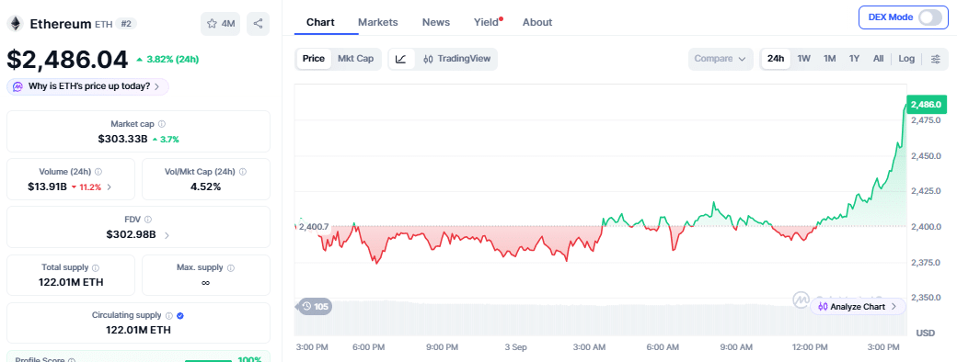Switch to line chart icon
Image resolution: width=957 pixels, height=362 pixels.
point(401,59)
